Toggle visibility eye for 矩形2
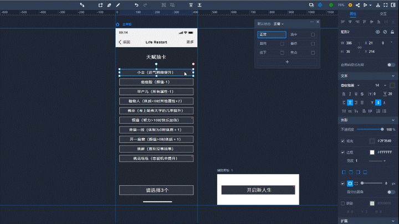This screenshot has height=224, width=399. [x=377, y=32]
